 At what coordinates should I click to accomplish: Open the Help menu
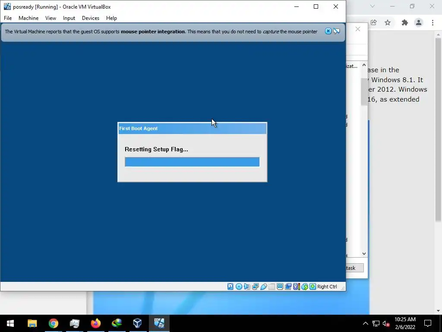(x=111, y=18)
